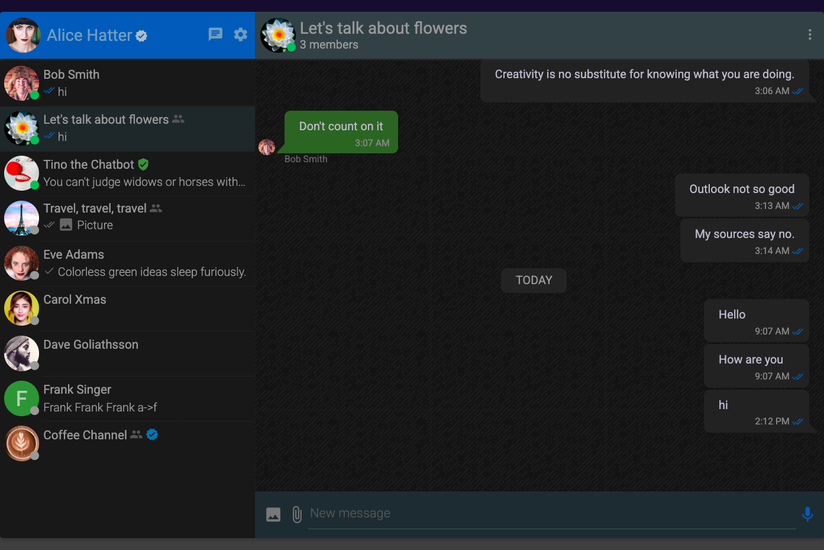The image size is (824, 550).
Task: Click the Outlook not so good message
Action: 742,195
